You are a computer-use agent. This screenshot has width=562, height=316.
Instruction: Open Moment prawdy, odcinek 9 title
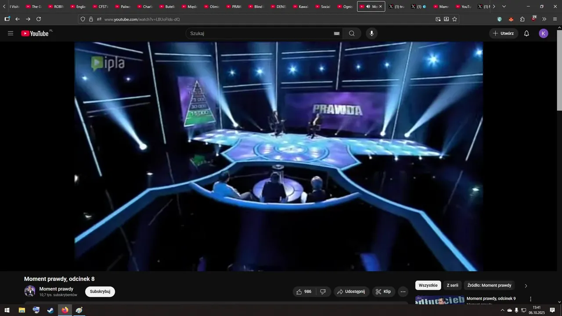[491, 298]
